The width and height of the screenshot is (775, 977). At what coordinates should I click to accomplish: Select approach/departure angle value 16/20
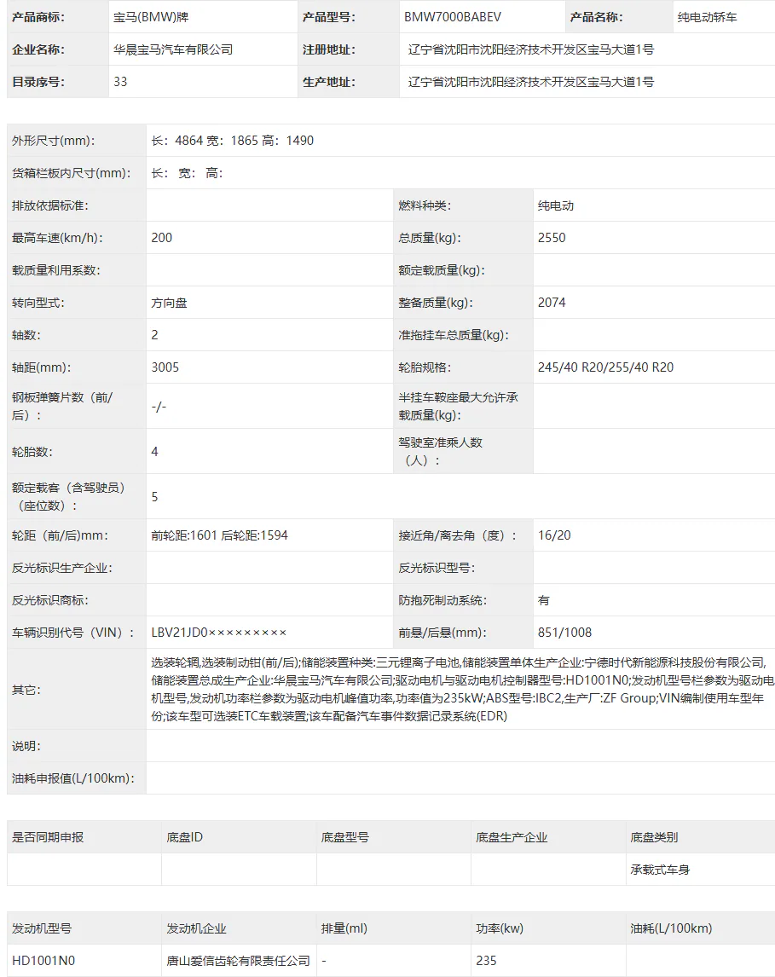(x=554, y=535)
